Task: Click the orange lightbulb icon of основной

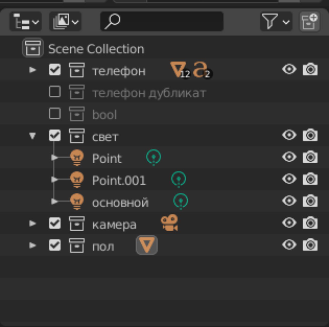Action: click(x=77, y=202)
